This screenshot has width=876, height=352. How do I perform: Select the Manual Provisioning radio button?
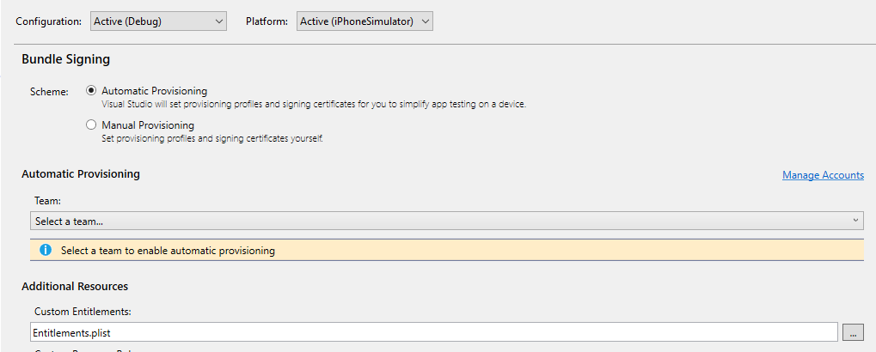click(x=91, y=125)
